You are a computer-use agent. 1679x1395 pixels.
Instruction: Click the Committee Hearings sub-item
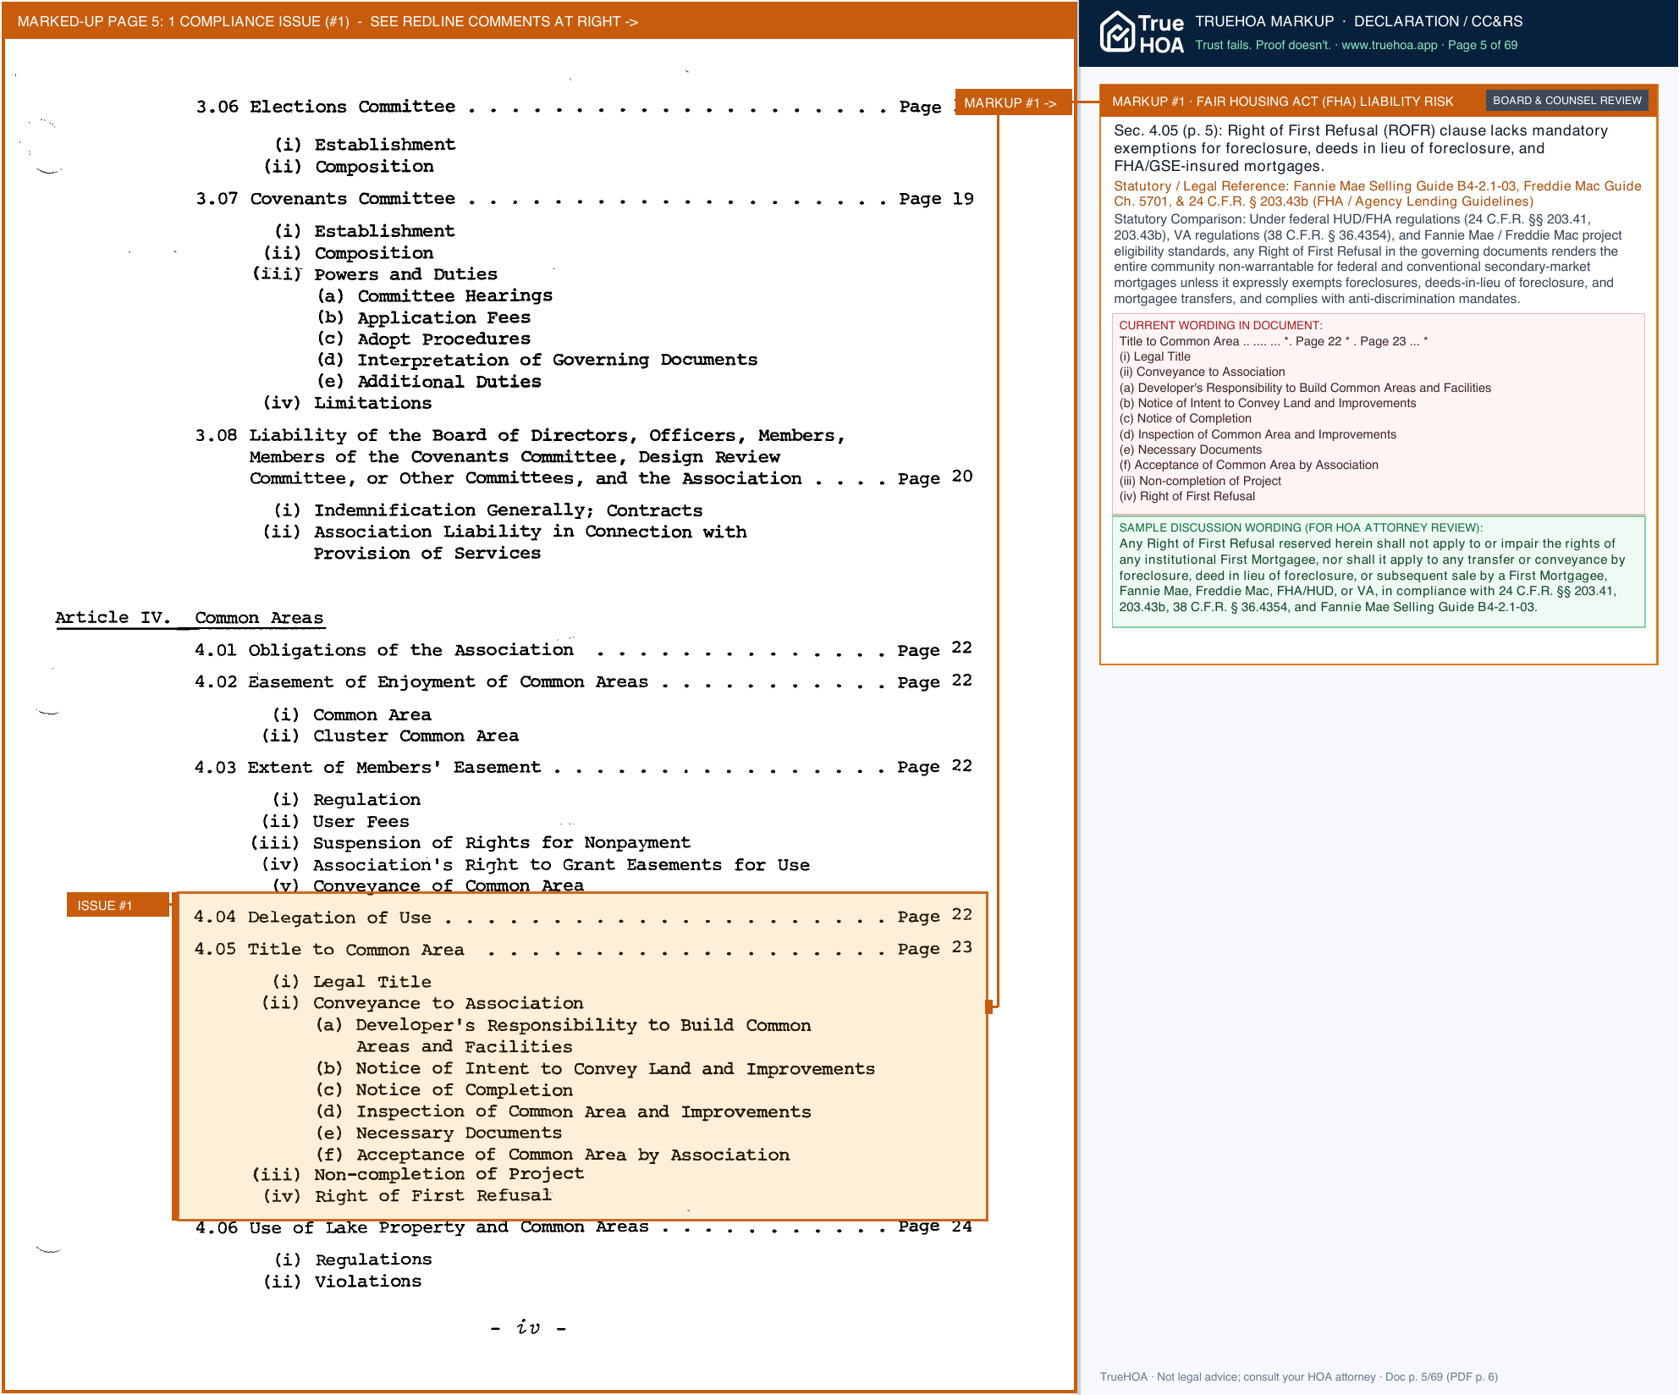[434, 296]
